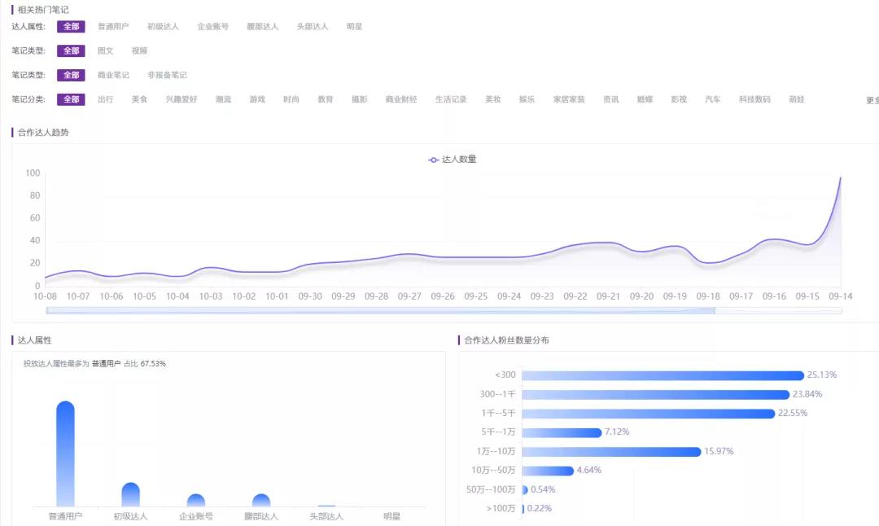Viewport: 879px width, 526px height.
Task: Select 普通用户 in 达人属性 filter
Action: click(113, 26)
